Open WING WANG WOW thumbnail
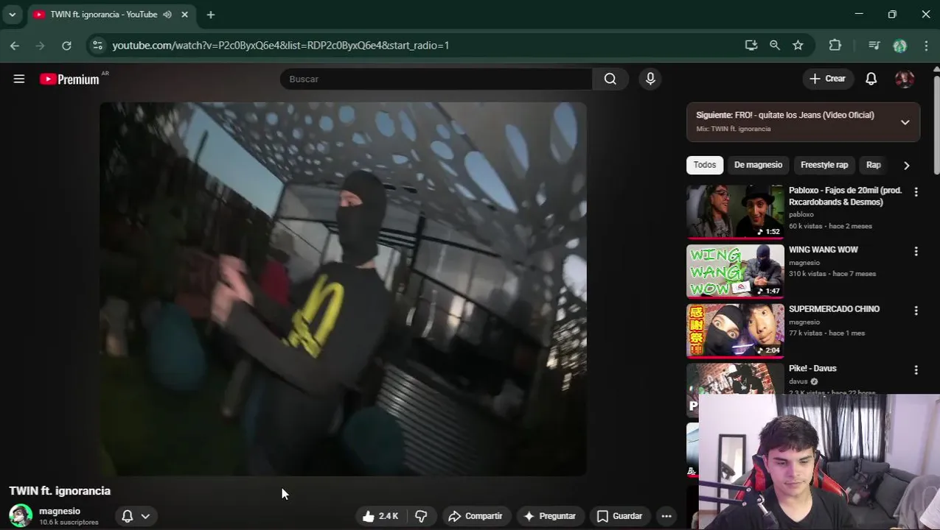940x530 pixels. pos(735,272)
